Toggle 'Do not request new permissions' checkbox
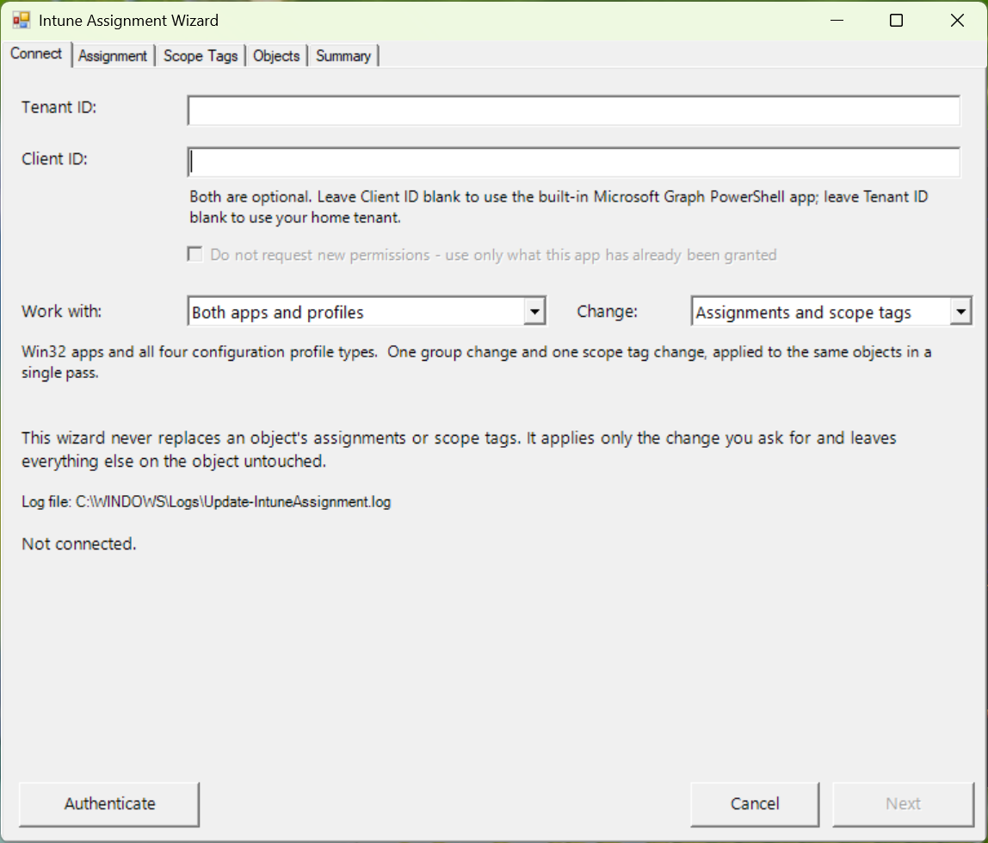 click(195, 254)
